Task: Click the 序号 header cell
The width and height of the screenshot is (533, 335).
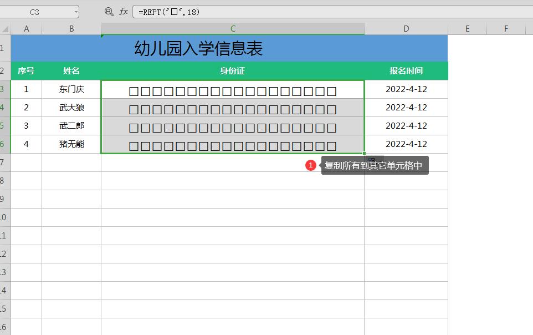Action: click(26, 71)
